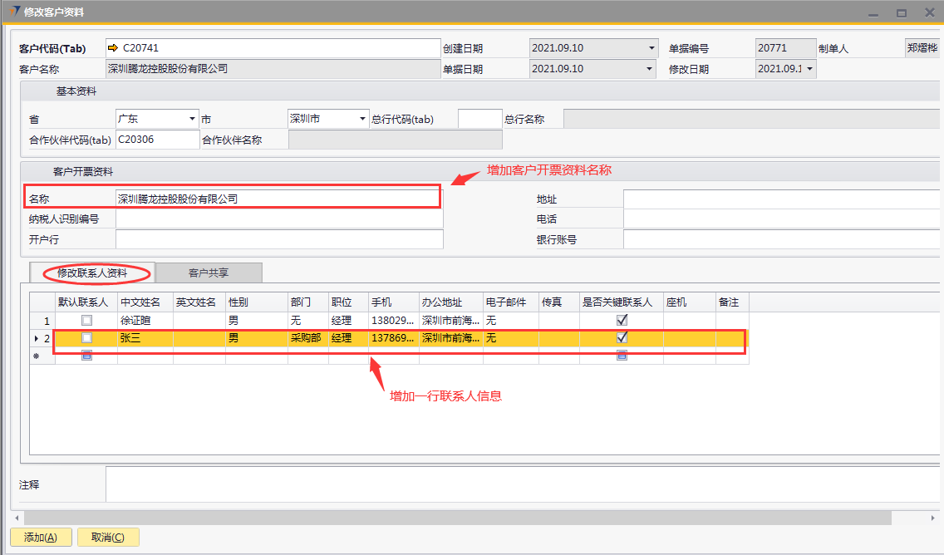
Task: Click the horizontal scrollbar left arrow
Action: pos(17,518)
